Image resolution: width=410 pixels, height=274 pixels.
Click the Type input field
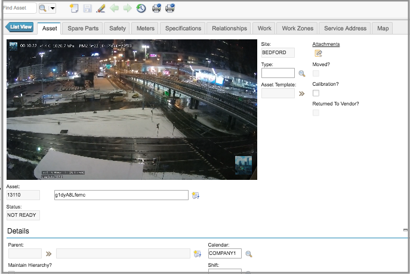(278, 73)
